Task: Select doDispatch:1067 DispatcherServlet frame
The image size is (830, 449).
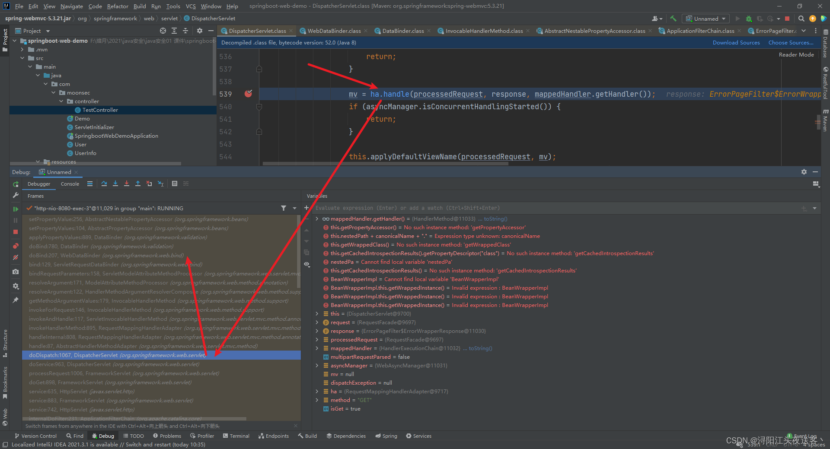Action: click(161, 355)
